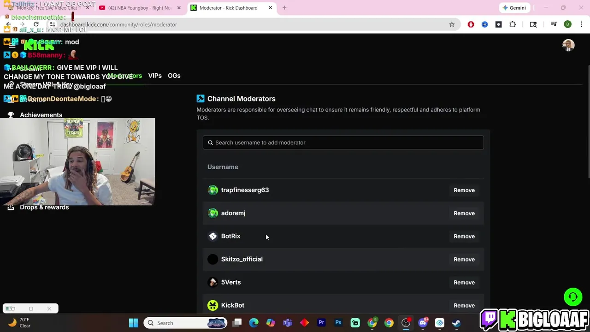Open a new browser tab
Viewport: 590px width, 332px height.
[284, 8]
